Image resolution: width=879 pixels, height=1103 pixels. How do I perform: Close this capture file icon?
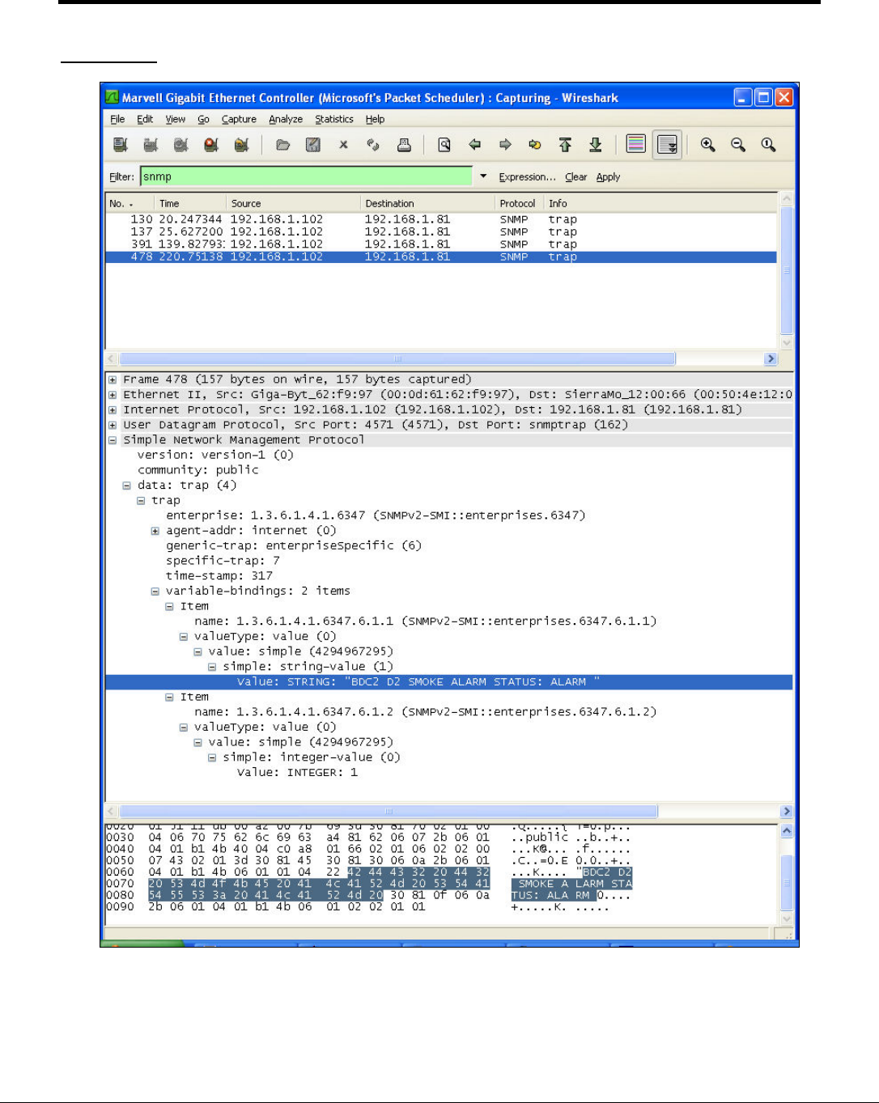[x=343, y=145]
